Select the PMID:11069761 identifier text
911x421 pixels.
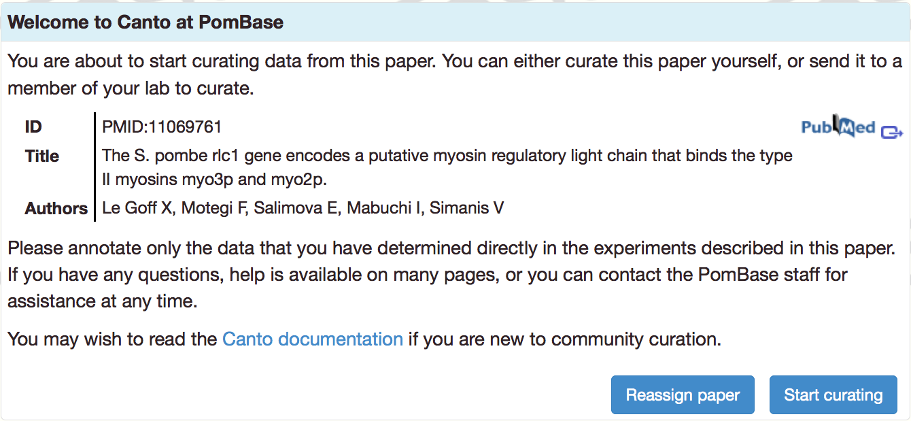162,127
